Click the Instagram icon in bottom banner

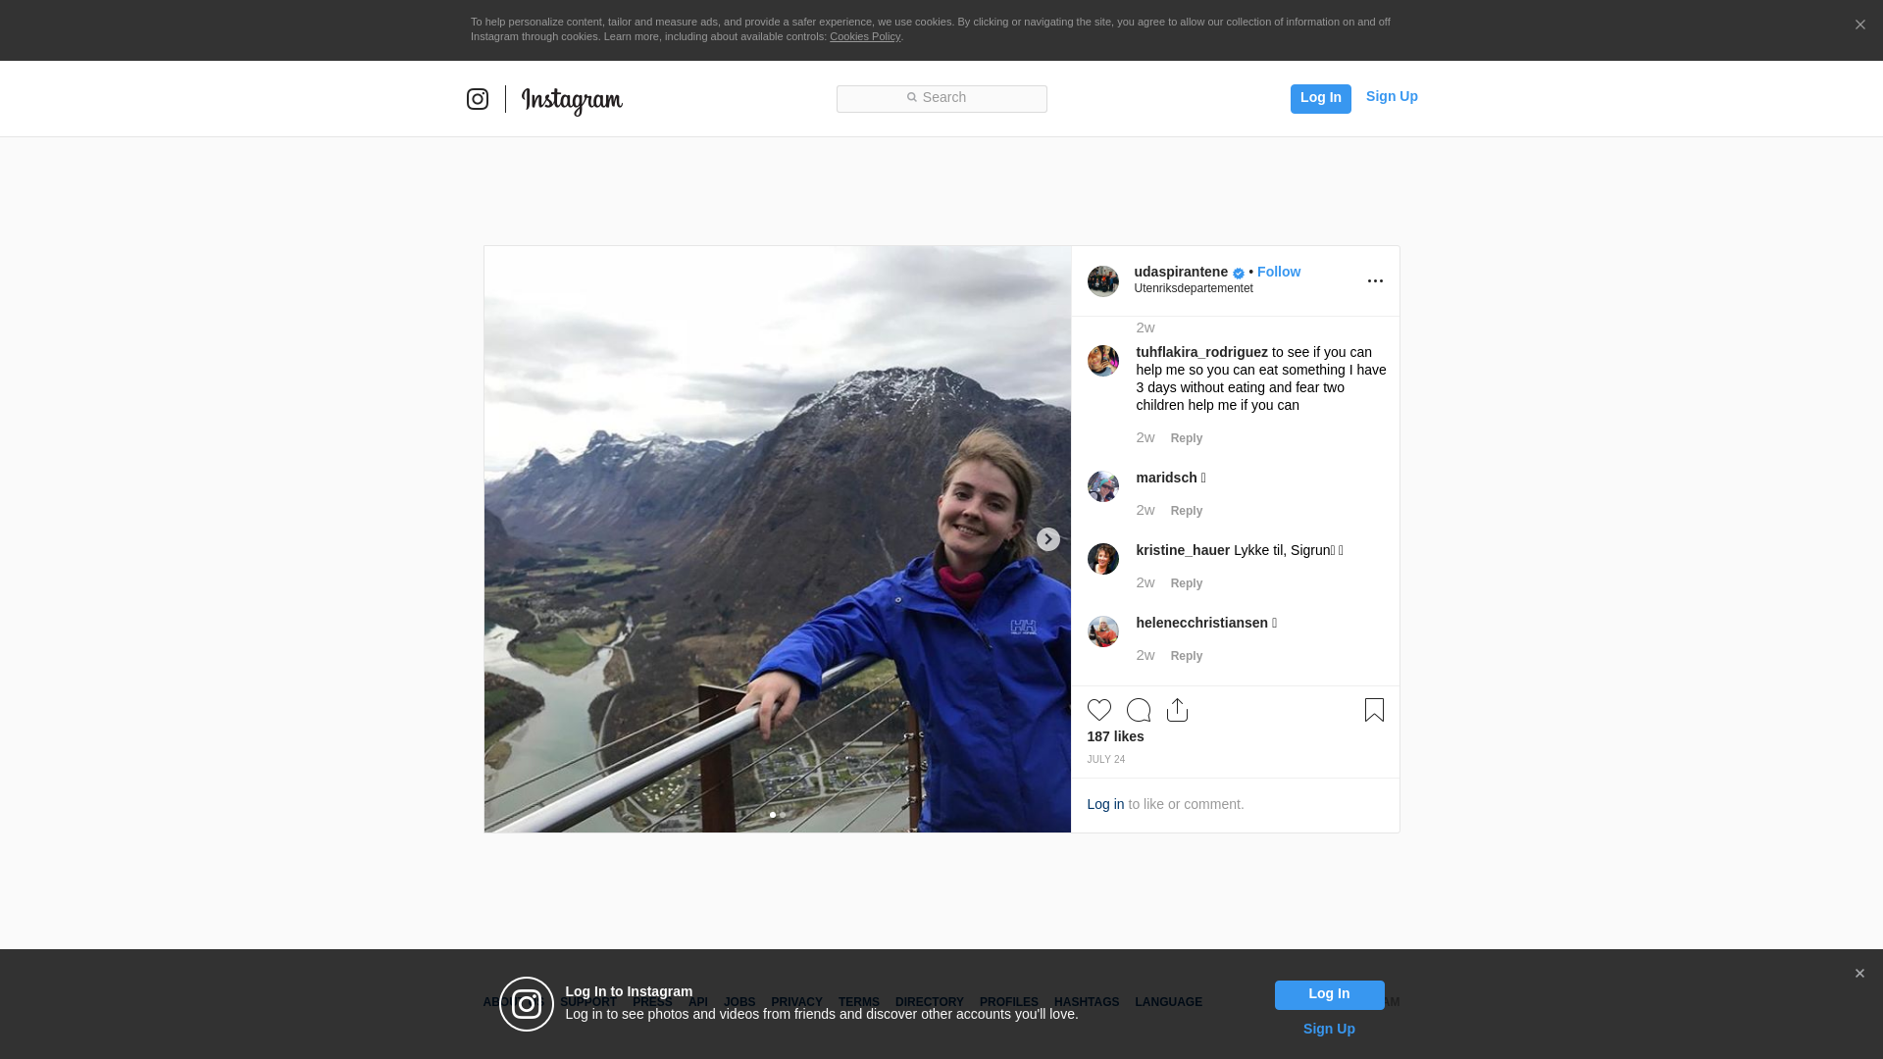click(527, 1004)
